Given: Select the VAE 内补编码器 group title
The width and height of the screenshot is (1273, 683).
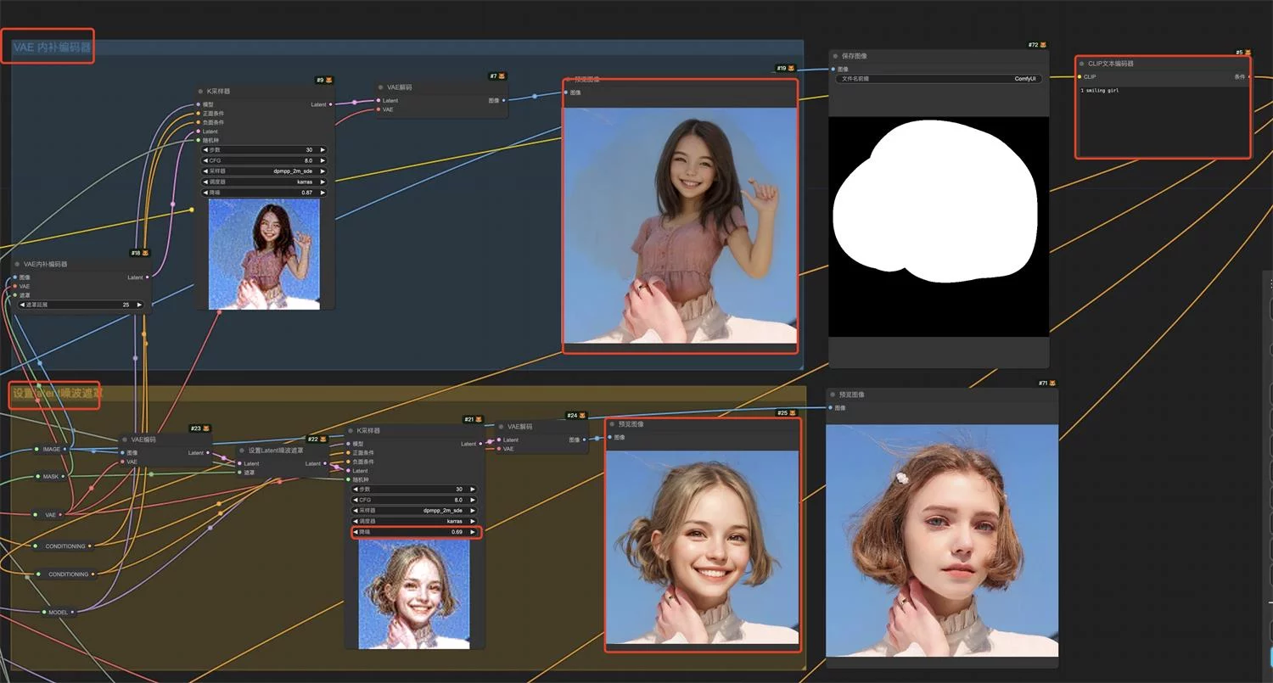Looking at the screenshot, I should pos(52,48).
